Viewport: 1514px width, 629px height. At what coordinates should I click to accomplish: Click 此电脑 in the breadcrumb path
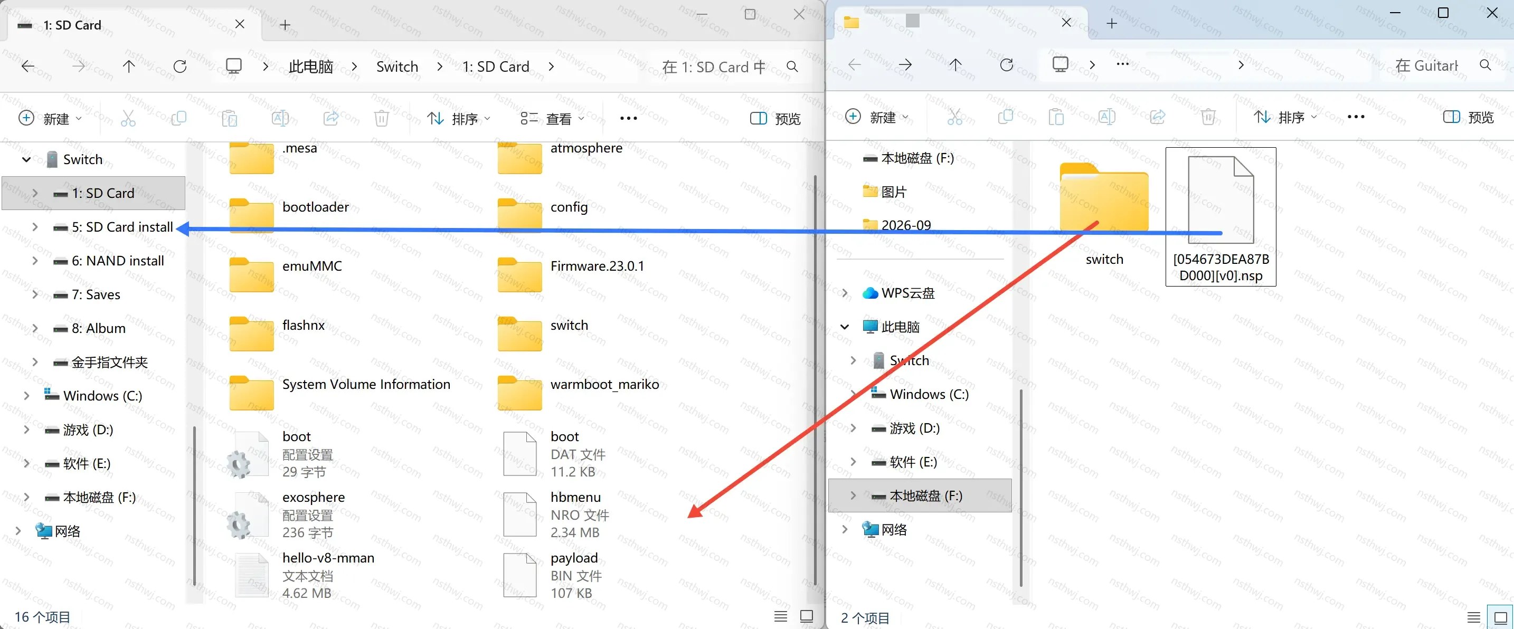tap(311, 66)
